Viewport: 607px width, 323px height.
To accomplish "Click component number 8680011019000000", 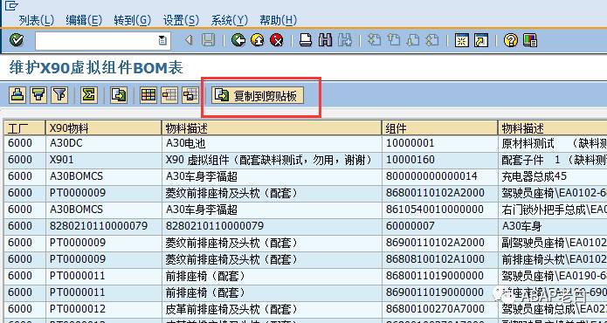I will pos(435,276).
